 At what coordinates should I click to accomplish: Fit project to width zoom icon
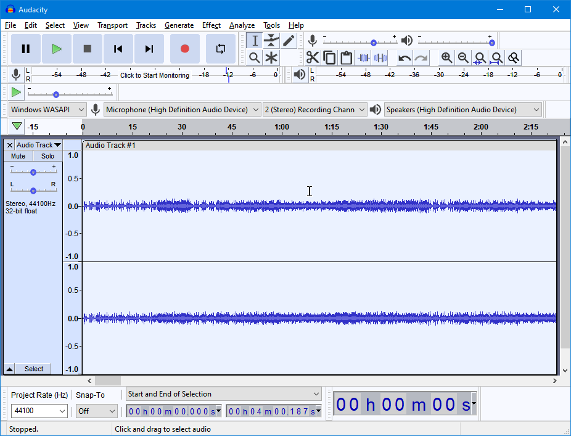pos(497,58)
